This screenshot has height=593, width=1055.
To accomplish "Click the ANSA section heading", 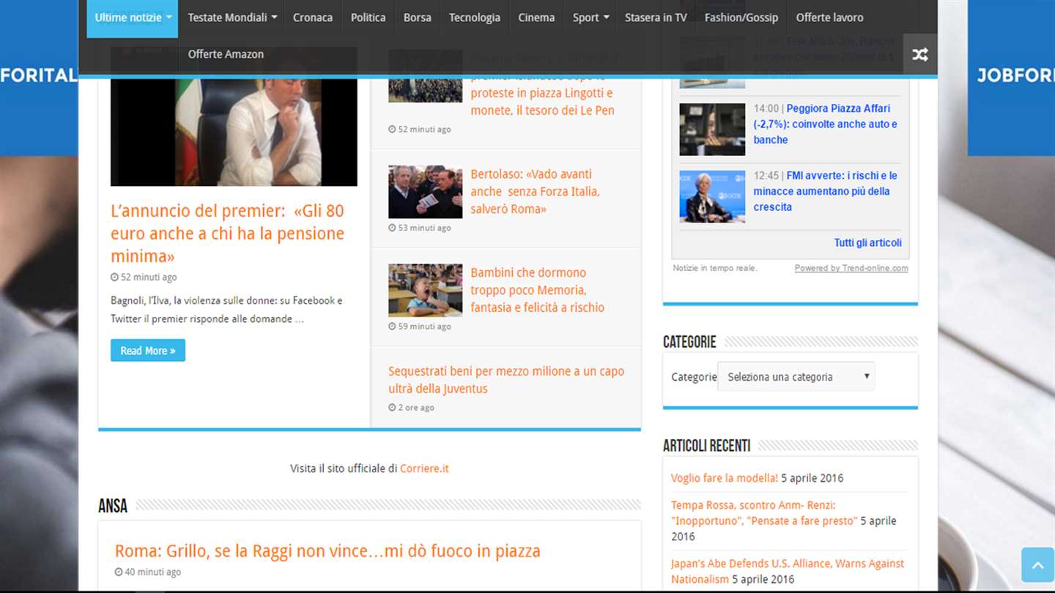I will click(113, 506).
